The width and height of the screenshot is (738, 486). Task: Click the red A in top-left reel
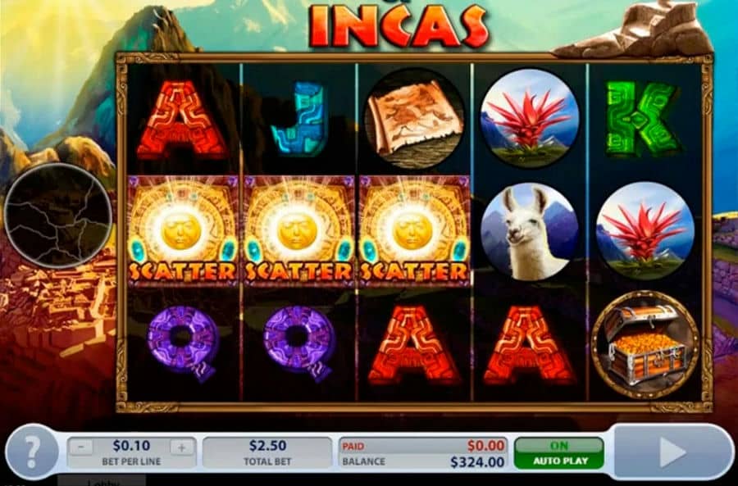(183, 120)
